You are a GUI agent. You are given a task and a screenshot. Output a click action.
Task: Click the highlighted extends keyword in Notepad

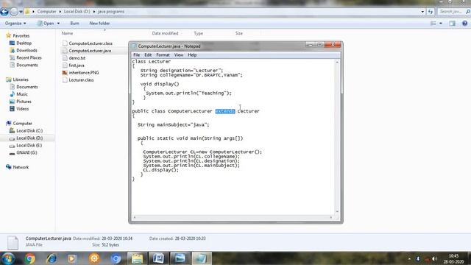[225, 111]
